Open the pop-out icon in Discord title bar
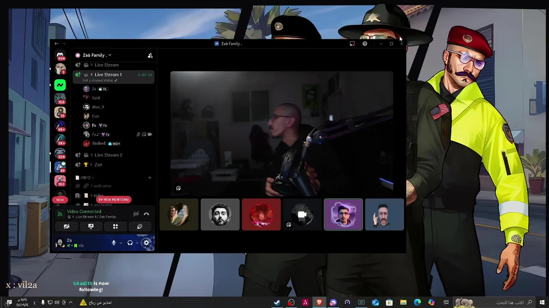549x308 pixels. tap(352, 44)
